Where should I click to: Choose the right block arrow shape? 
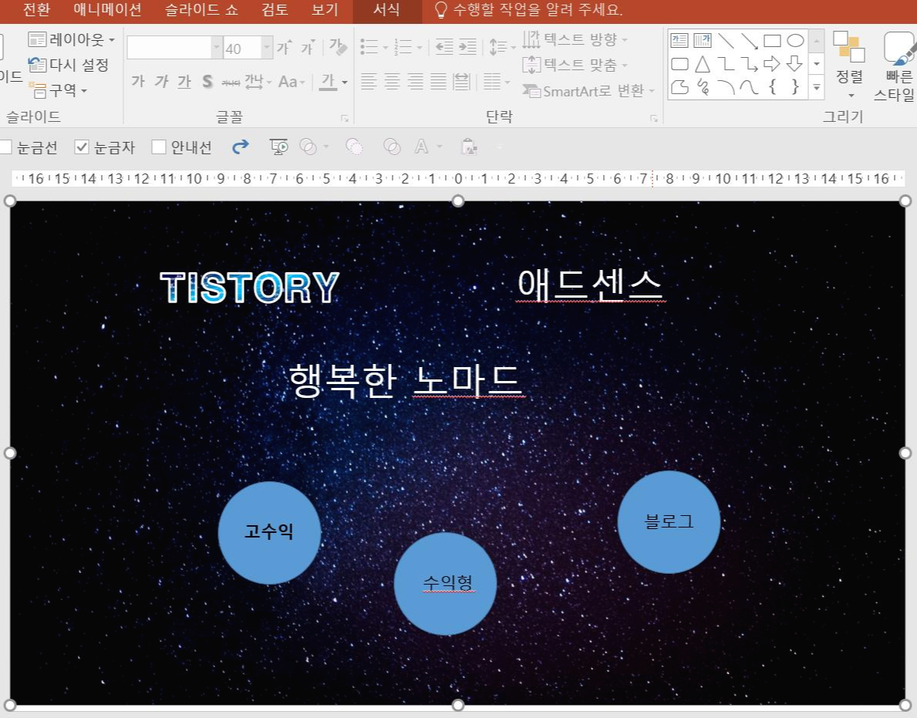(772, 64)
